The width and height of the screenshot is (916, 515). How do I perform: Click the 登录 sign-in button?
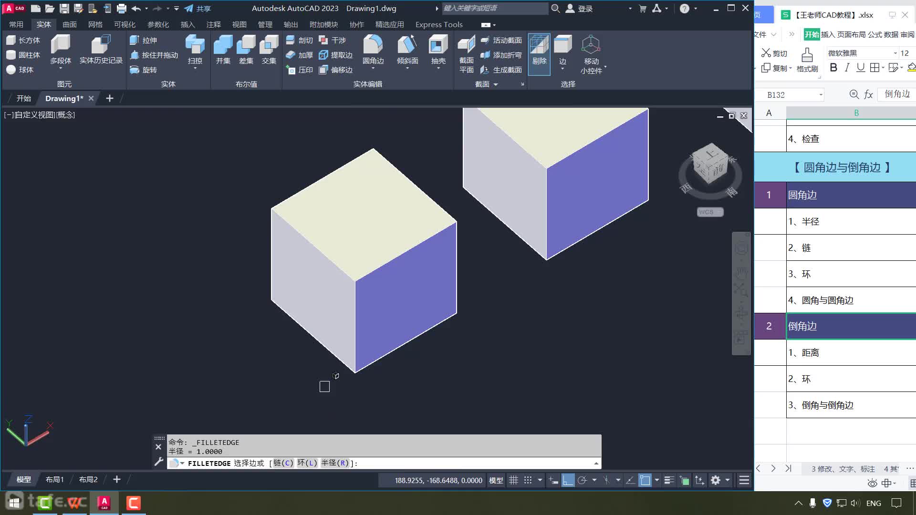(579, 8)
